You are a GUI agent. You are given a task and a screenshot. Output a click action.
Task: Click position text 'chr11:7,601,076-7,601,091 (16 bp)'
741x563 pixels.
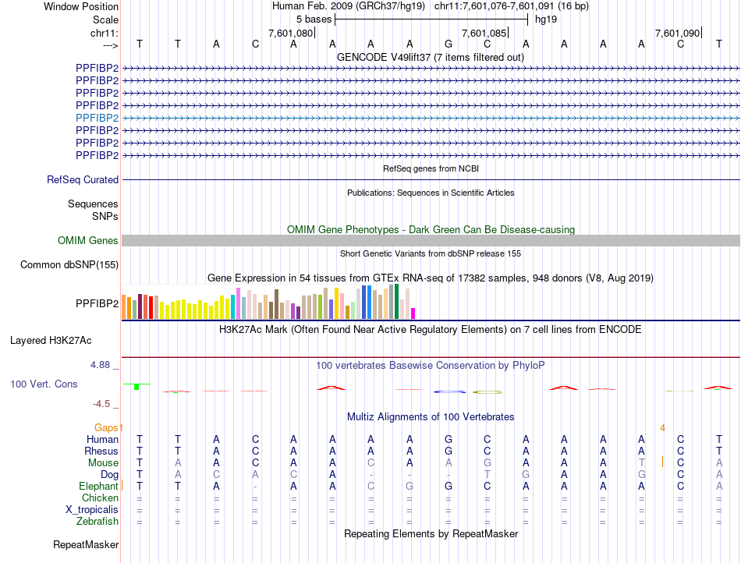coord(512,6)
